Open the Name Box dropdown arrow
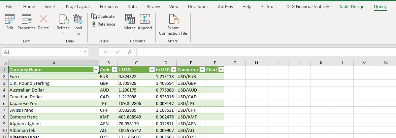 [x=86, y=52]
